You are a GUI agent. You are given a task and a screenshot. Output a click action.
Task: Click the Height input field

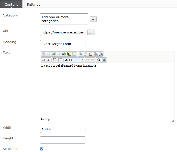point(63,140)
